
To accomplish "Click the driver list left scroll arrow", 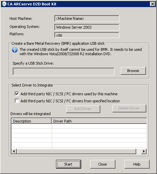I will click(x=14, y=151).
